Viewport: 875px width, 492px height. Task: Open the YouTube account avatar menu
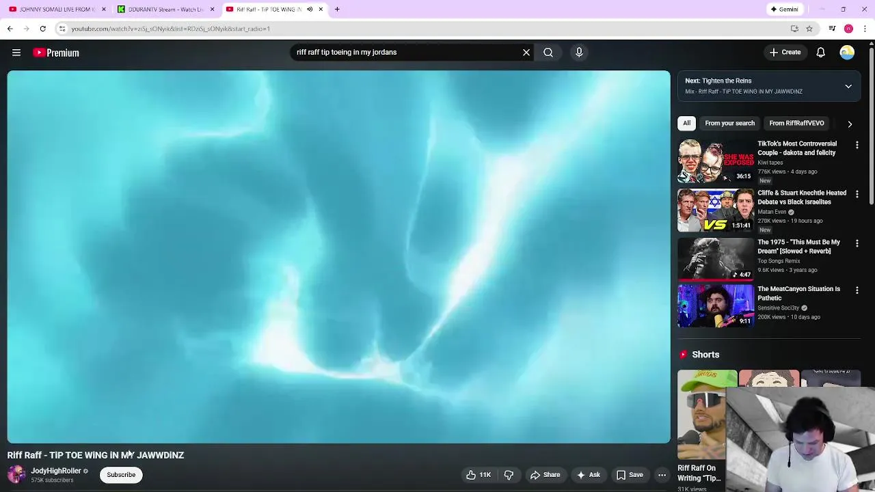[x=847, y=53]
